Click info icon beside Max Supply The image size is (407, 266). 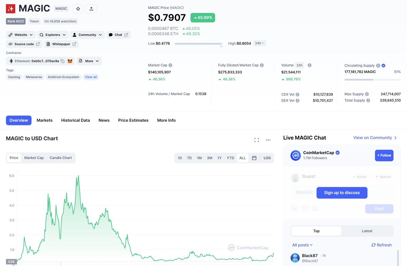coord(368,94)
